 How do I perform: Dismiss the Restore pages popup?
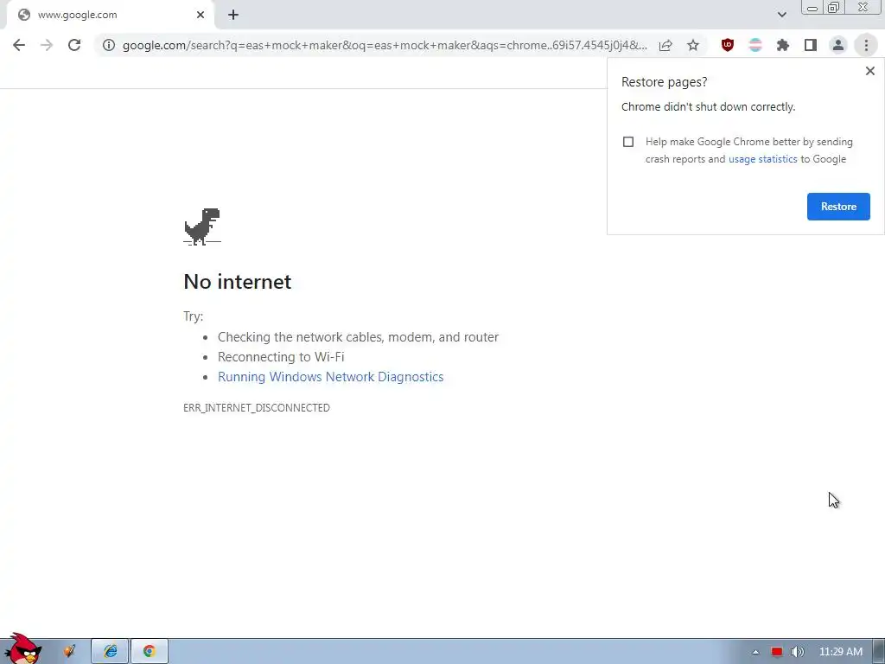[x=869, y=71]
